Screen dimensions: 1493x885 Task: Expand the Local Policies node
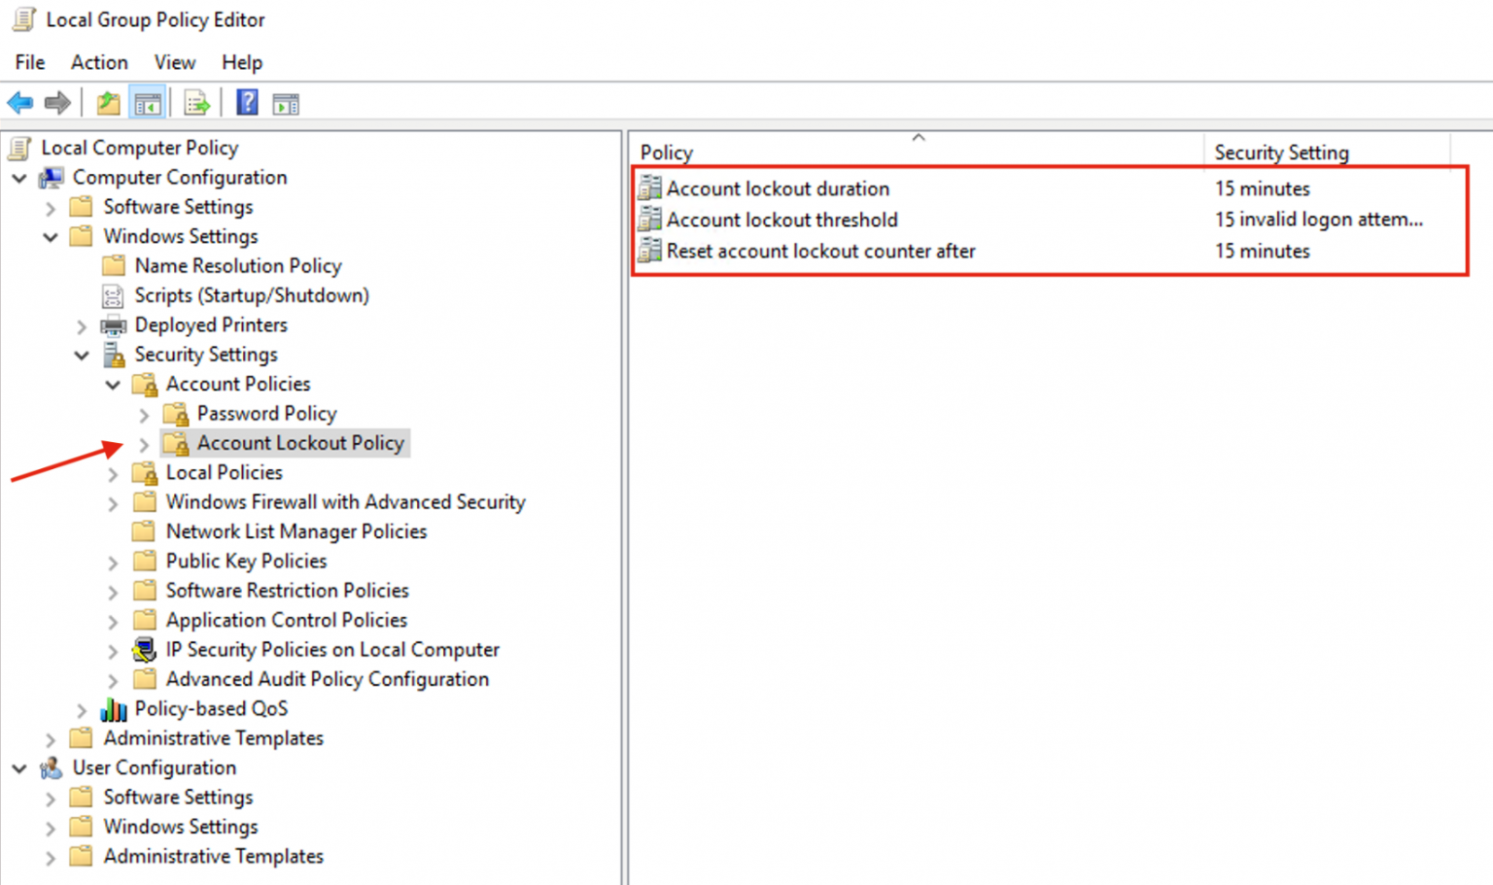click(x=112, y=473)
